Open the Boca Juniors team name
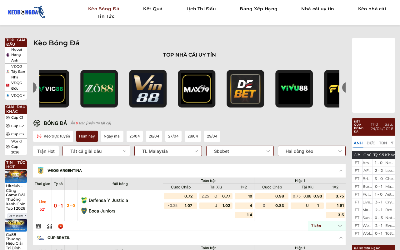The height and width of the screenshot is (250, 400). tap(102, 211)
